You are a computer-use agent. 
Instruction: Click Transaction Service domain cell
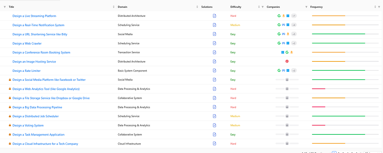[x=129, y=52]
